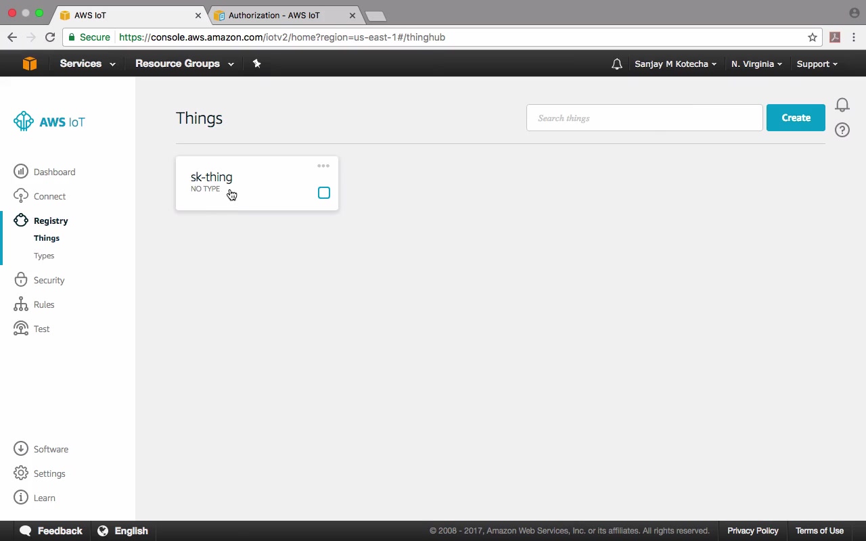866x541 pixels.
Task: Click the Registry sidebar icon
Action: [21, 220]
